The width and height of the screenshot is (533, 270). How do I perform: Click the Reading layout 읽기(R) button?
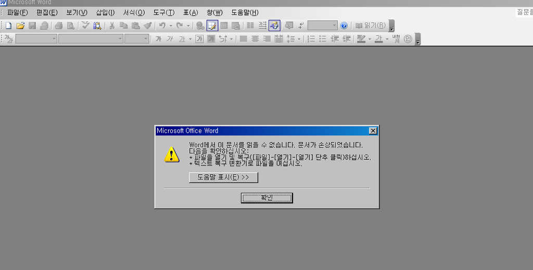tap(371, 25)
